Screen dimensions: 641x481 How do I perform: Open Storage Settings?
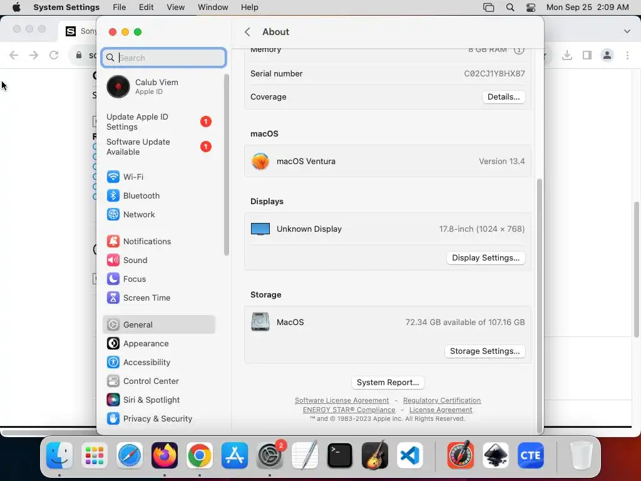click(x=485, y=351)
